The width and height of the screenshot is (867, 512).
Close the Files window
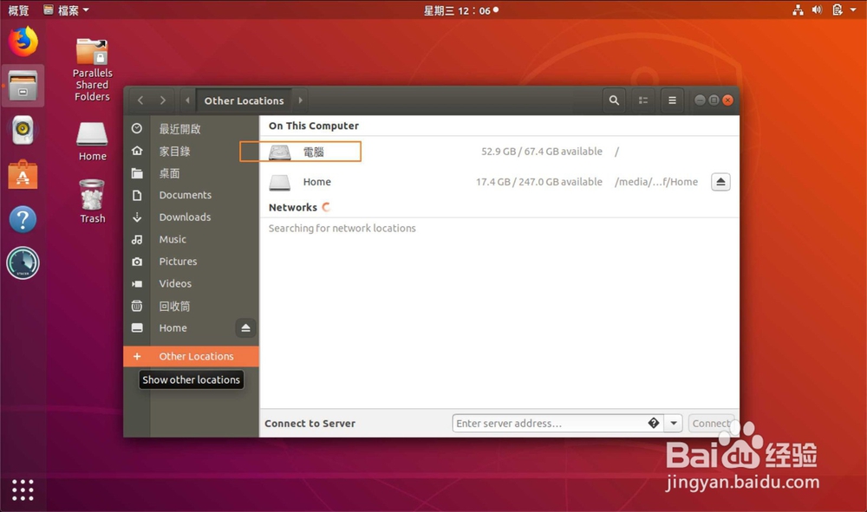728,100
